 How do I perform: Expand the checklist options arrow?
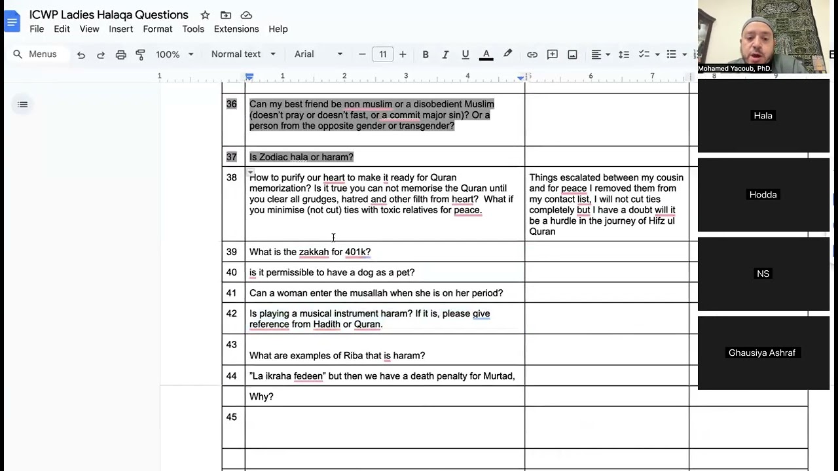[x=657, y=54]
